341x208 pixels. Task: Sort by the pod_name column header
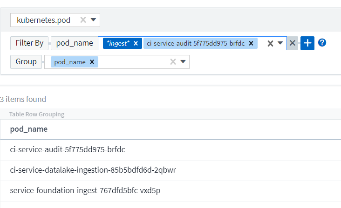(x=29, y=129)
